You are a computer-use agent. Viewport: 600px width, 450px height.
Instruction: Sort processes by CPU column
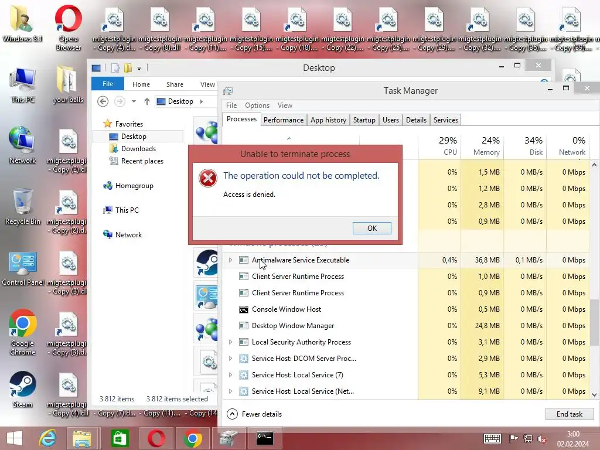439,146
